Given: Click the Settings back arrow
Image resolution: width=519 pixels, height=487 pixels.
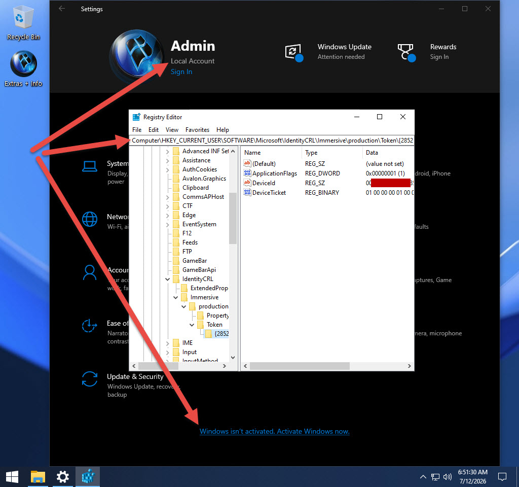Looking at the screenshot, I should click(x=62, y=9).
